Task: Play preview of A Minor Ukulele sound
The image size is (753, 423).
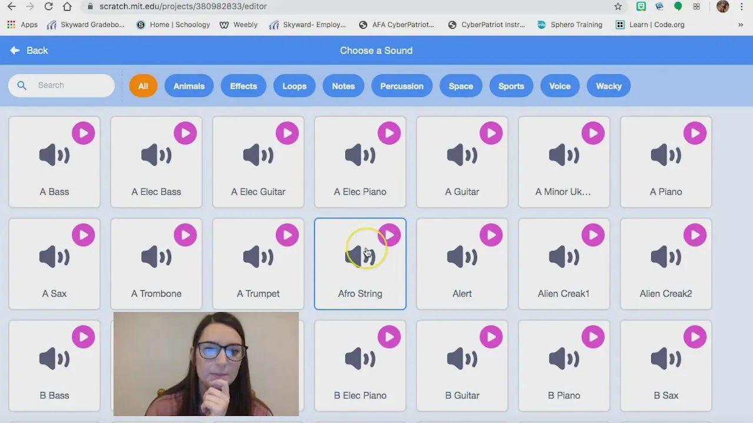Action: [x=593, y=133]
